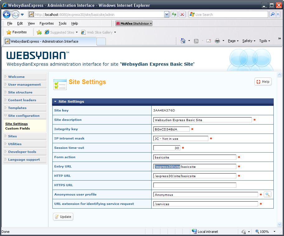Open the Safety command bar menu
This screenshot has height=236, width=284.
pyautogui.click(x=249, y=41)
